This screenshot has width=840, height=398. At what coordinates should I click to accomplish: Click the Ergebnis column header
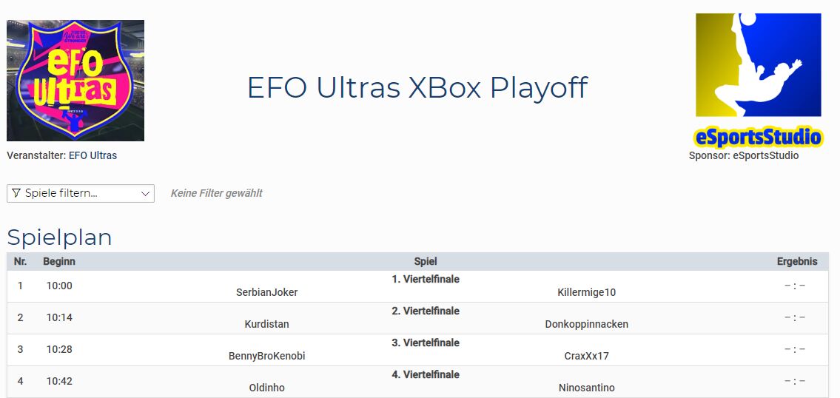click(x=797, y=261)
